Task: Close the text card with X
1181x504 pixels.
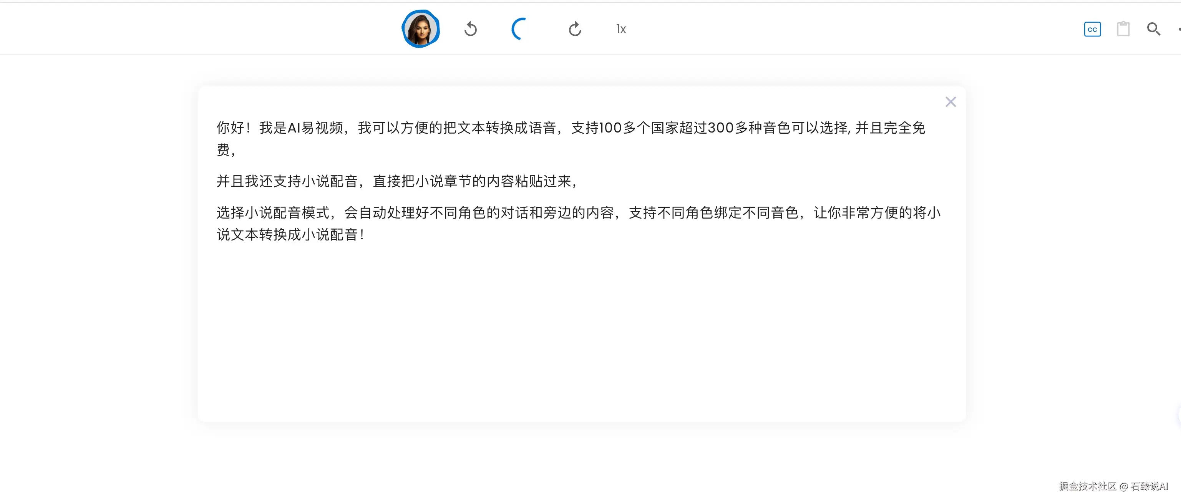Action: tap(950, 102)
